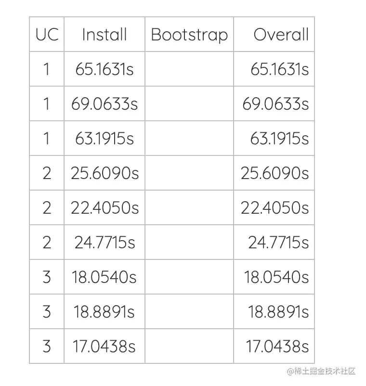Click the Install column header
The image size is (366, 386).
coord(105,35)
